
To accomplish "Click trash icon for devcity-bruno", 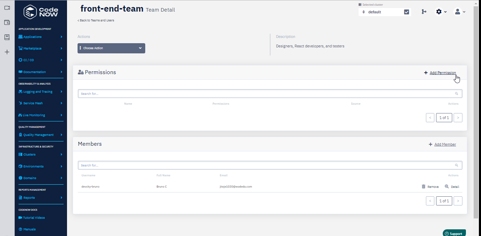I will [423, 186].
